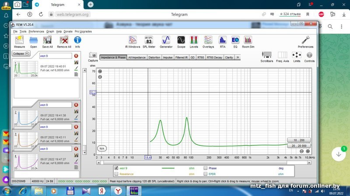Launch the signal Generator
This screenshot has height=196, width=350.
pyautogui.click(x=166, y=41)
